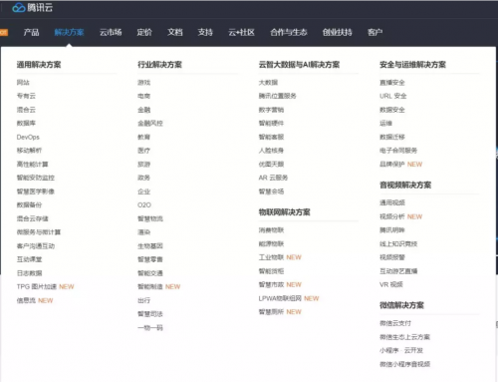498x382 pixels.
Task: Open the 文档 nav item
Action: click(175, 32)
